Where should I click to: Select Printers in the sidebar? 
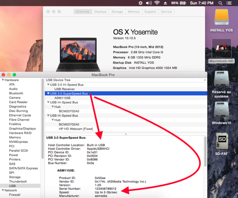pos(15,159)
